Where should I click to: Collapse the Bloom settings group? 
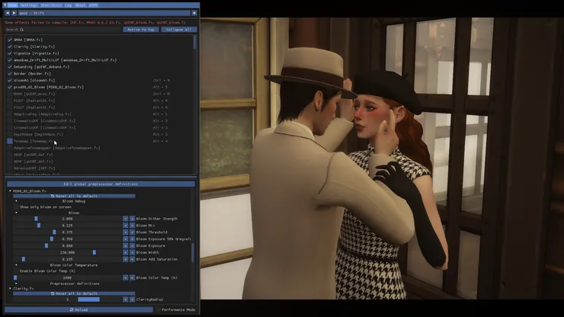coord(16,213)
